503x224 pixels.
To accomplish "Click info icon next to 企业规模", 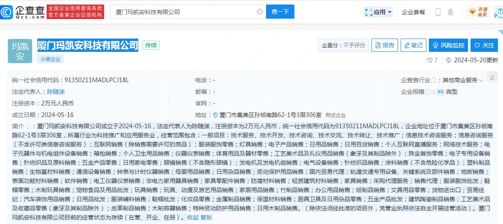I will coord(428,92).
